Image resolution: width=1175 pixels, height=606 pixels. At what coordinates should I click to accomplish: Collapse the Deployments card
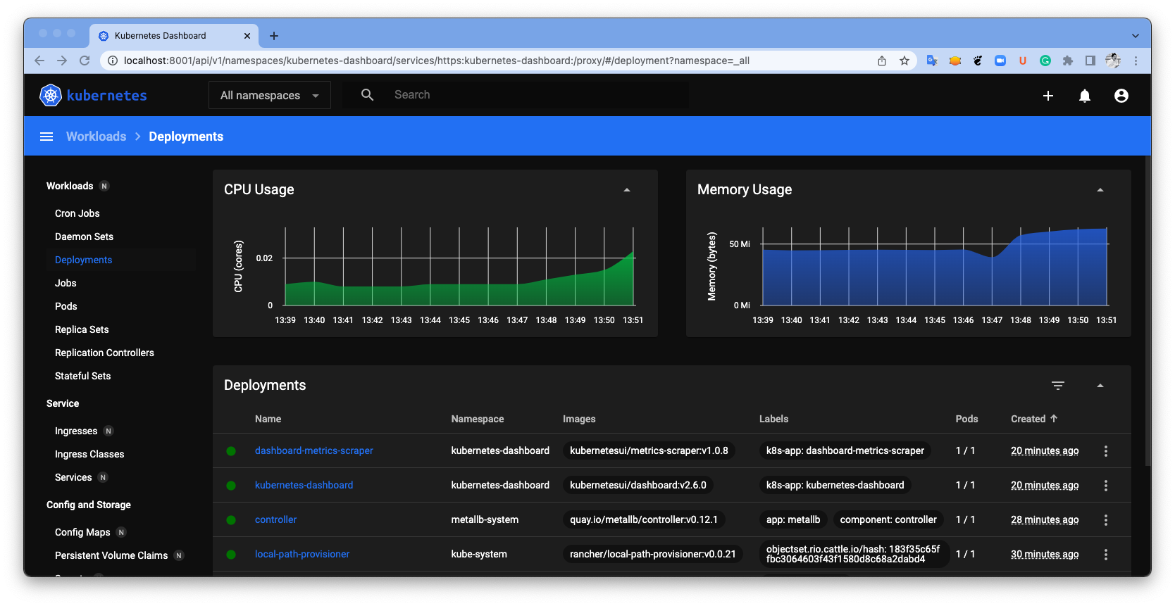(1100, 386)
